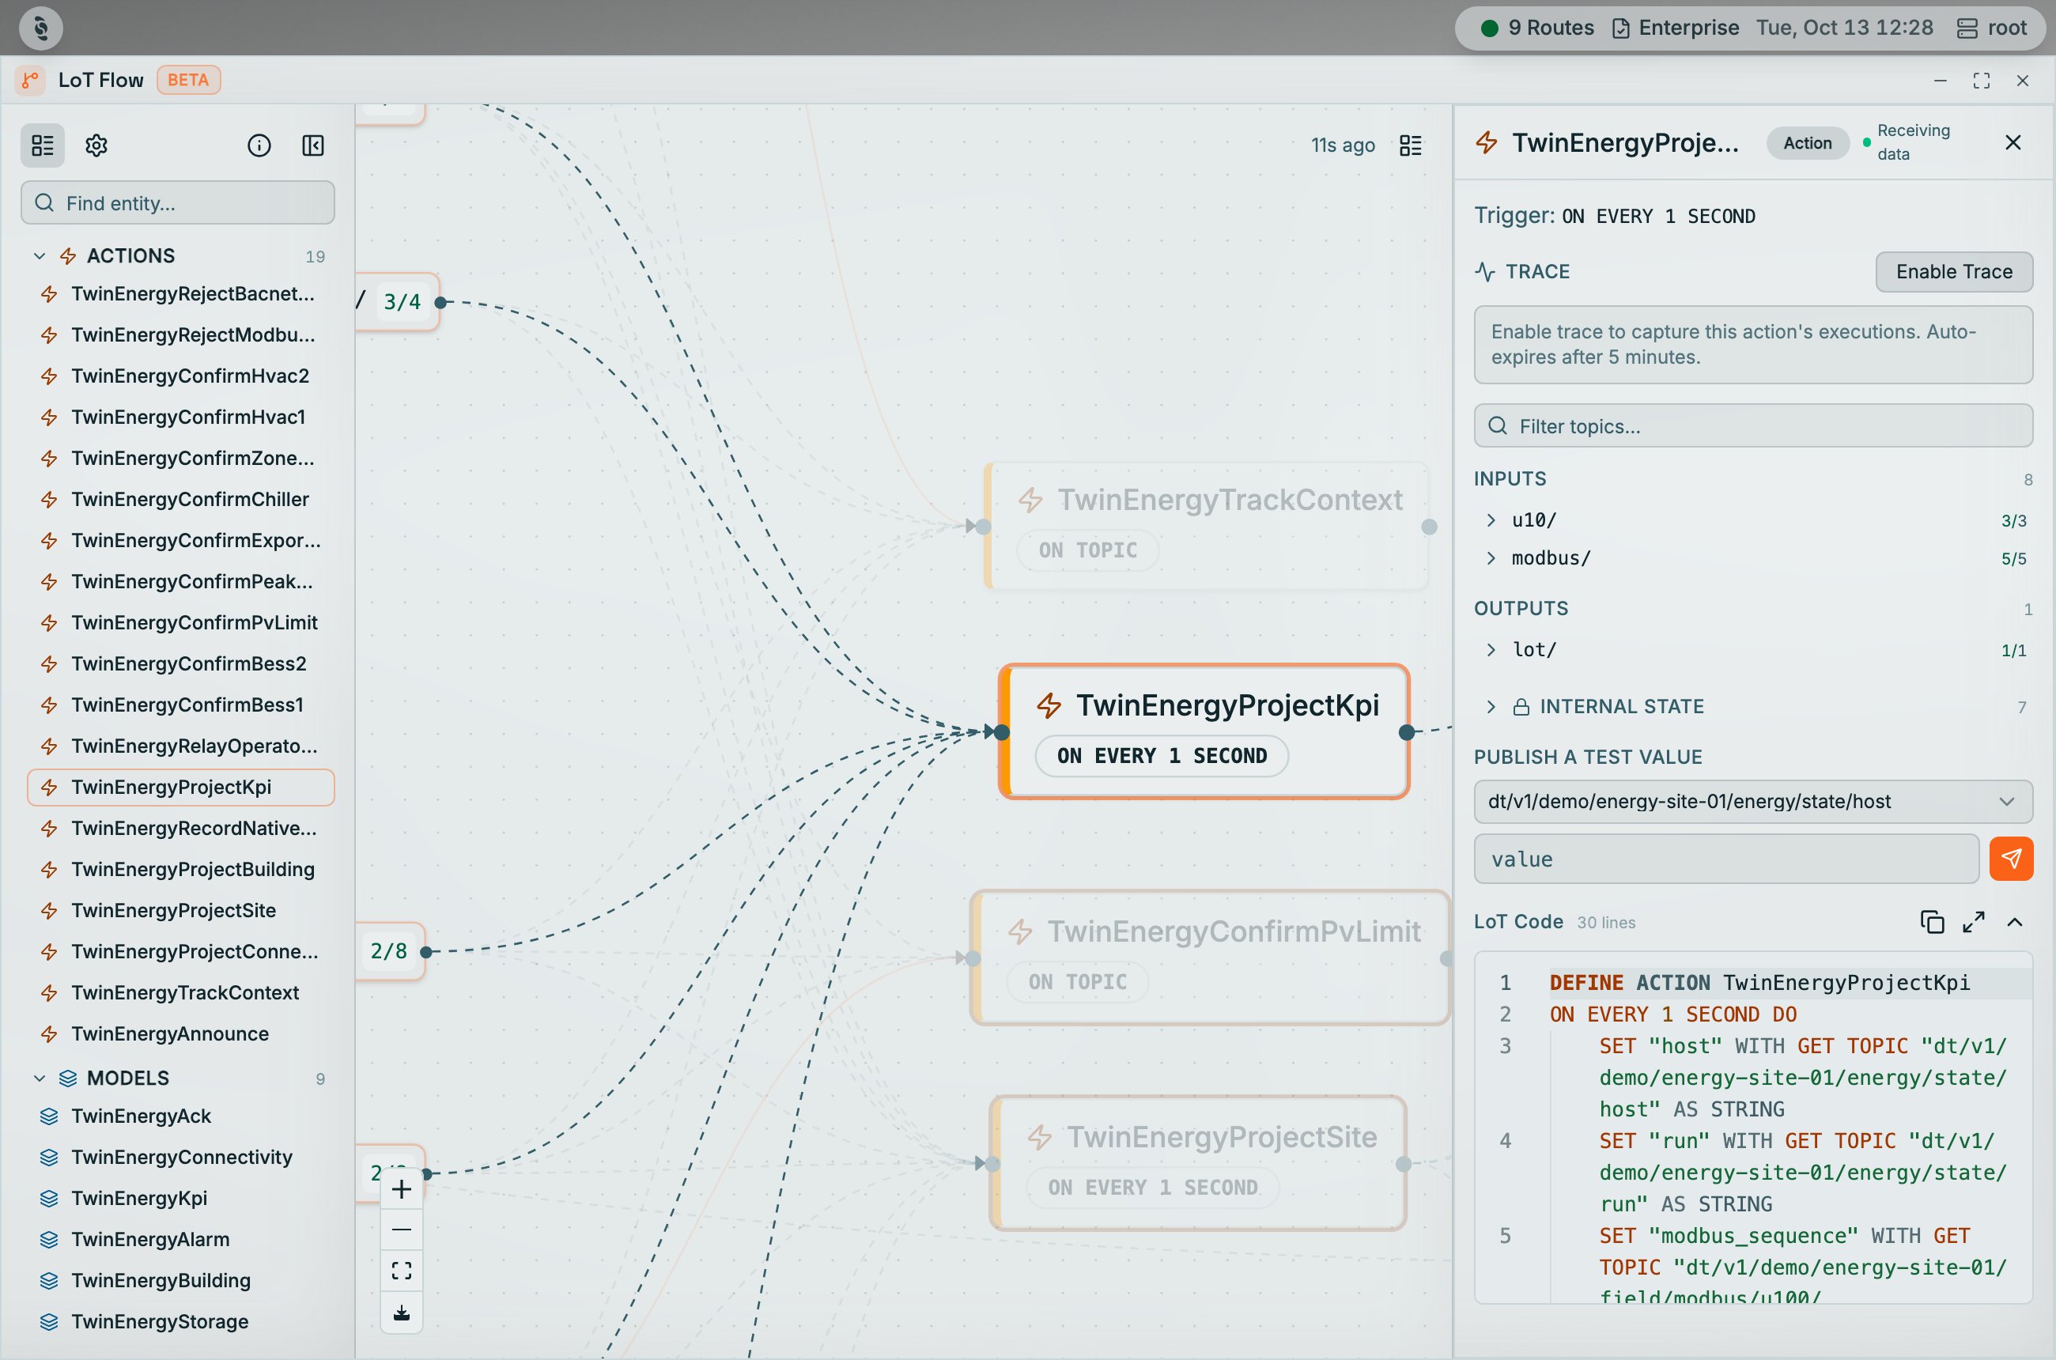This screenshot has height=1360, width=2056.
Task: Select the TwinEnergyKpi model
Action: tap(180, 1198)
